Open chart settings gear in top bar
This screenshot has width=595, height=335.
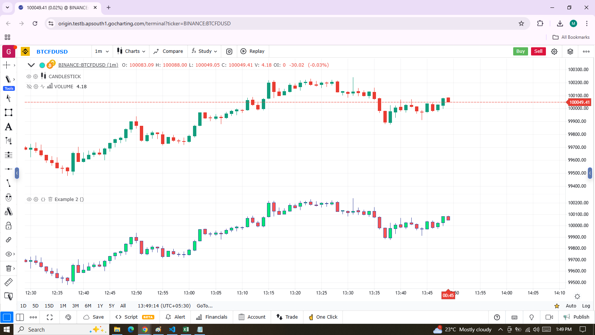click(554, 51)
